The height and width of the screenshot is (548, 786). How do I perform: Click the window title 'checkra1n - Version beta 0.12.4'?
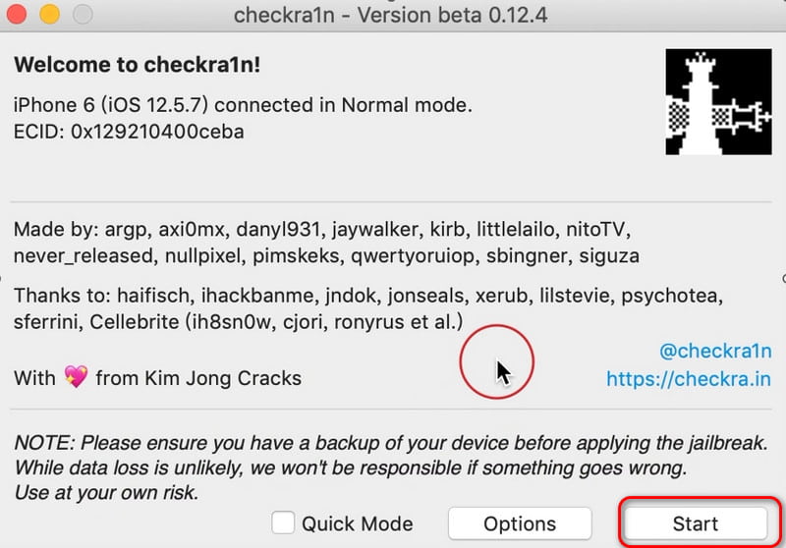[x=391, y=15]
